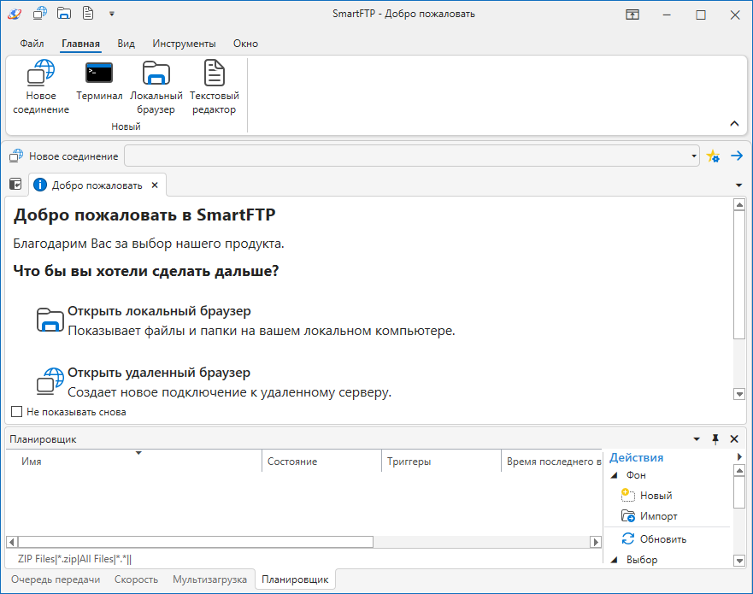This screenshot has height=594, width=753.
Task: Click the New connection icon in quick access toolbar
Action: coord(38,14)
